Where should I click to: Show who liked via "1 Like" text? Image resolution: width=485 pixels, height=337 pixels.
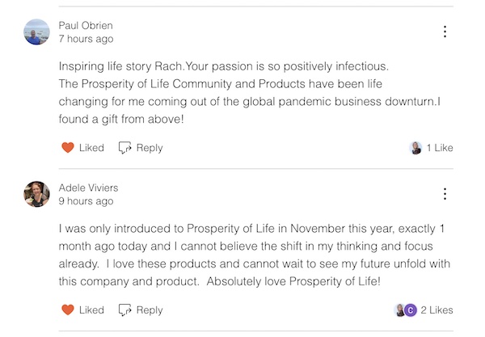pos(440,148)
